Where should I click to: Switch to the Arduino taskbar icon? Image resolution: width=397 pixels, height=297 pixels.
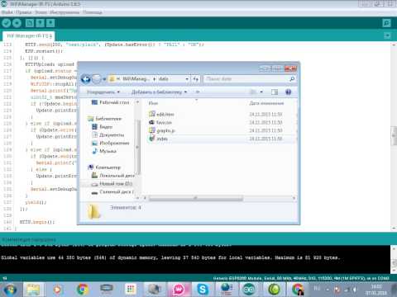coord(249,290)
